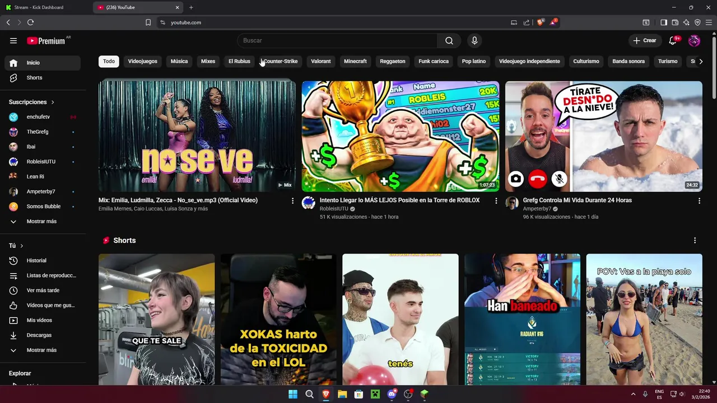
Task: Open Descargas in the sidebar
Action: 43,335
